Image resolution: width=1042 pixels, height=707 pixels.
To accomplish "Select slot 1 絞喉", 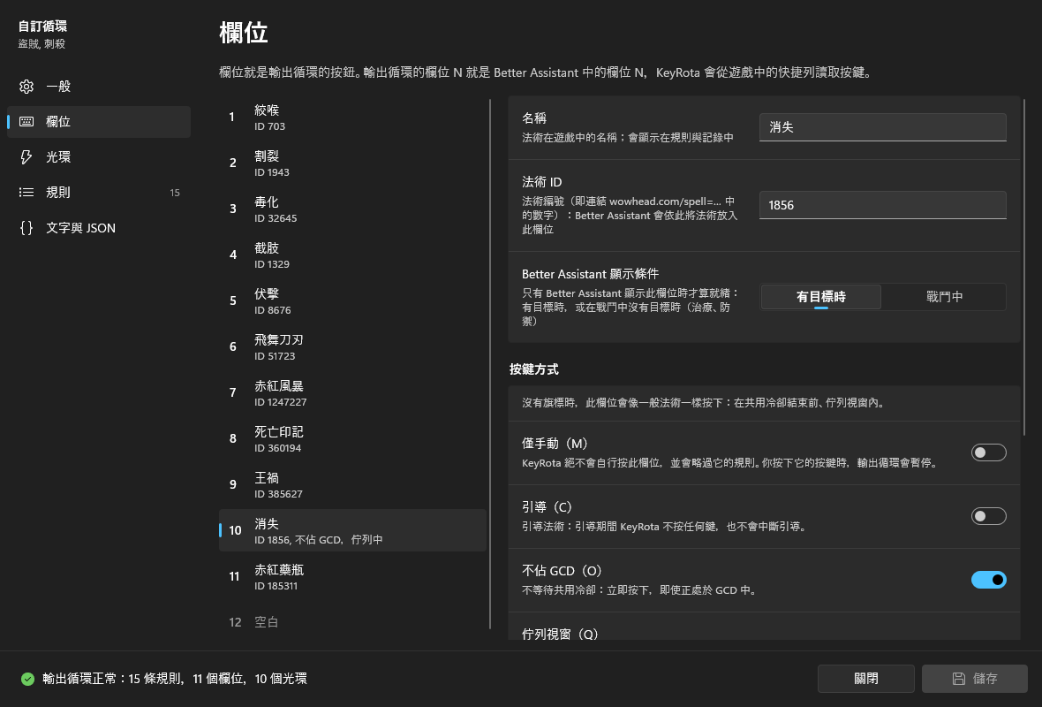I will click(352, 117).
